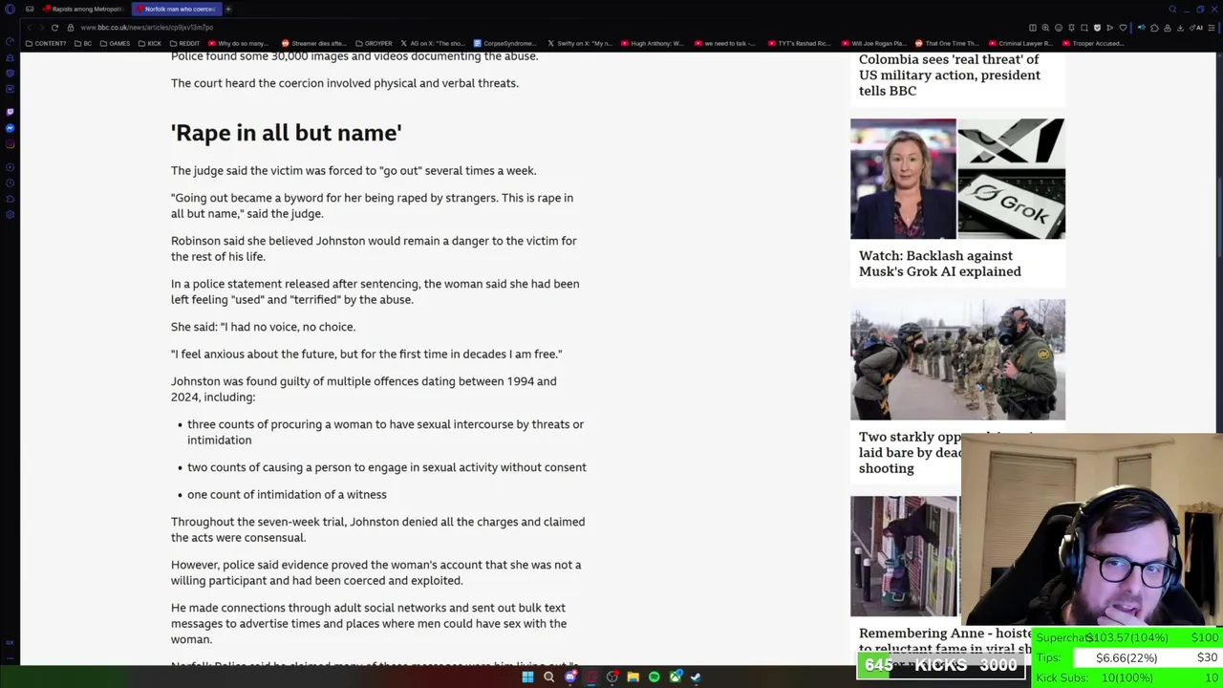This screenshot has height=688, width=1223.
Task: Open 'Two starkly opp...' shooting headline
Action: [x=910, y=453]
